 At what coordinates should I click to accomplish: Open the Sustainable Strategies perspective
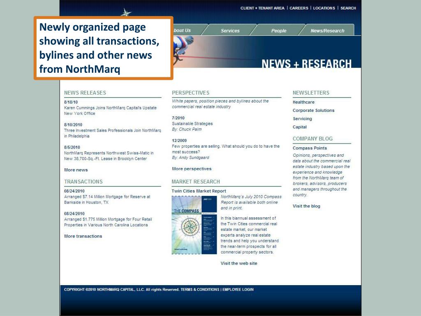[192, 123]
